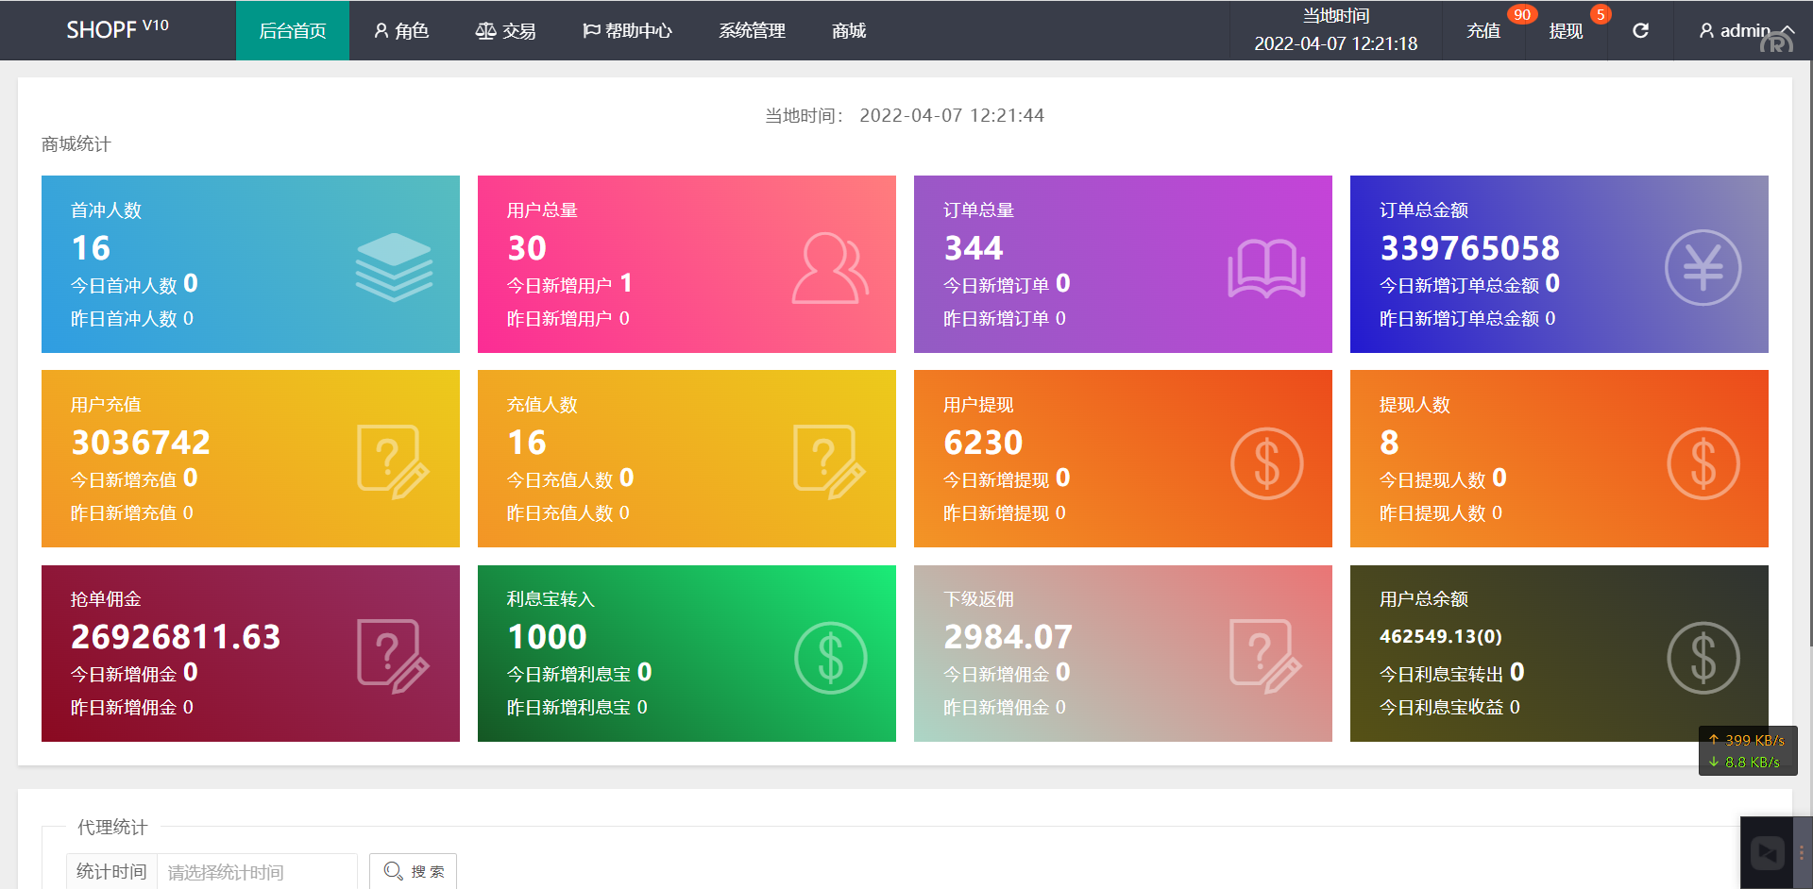Click the dollar icon on 用户总余额 card
The height and width of the screenshot is (889, 1813).
pos(1703,658)
